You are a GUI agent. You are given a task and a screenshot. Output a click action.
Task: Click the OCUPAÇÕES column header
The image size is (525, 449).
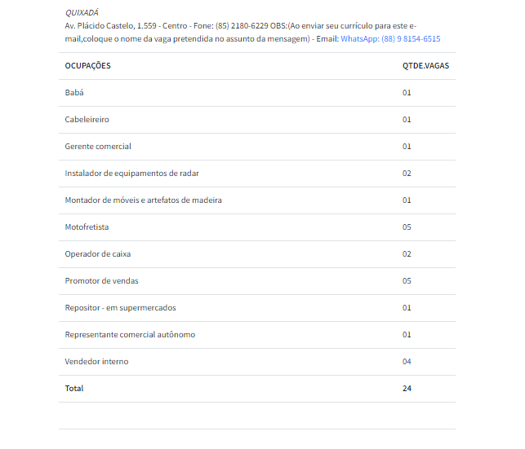point(87,66)
